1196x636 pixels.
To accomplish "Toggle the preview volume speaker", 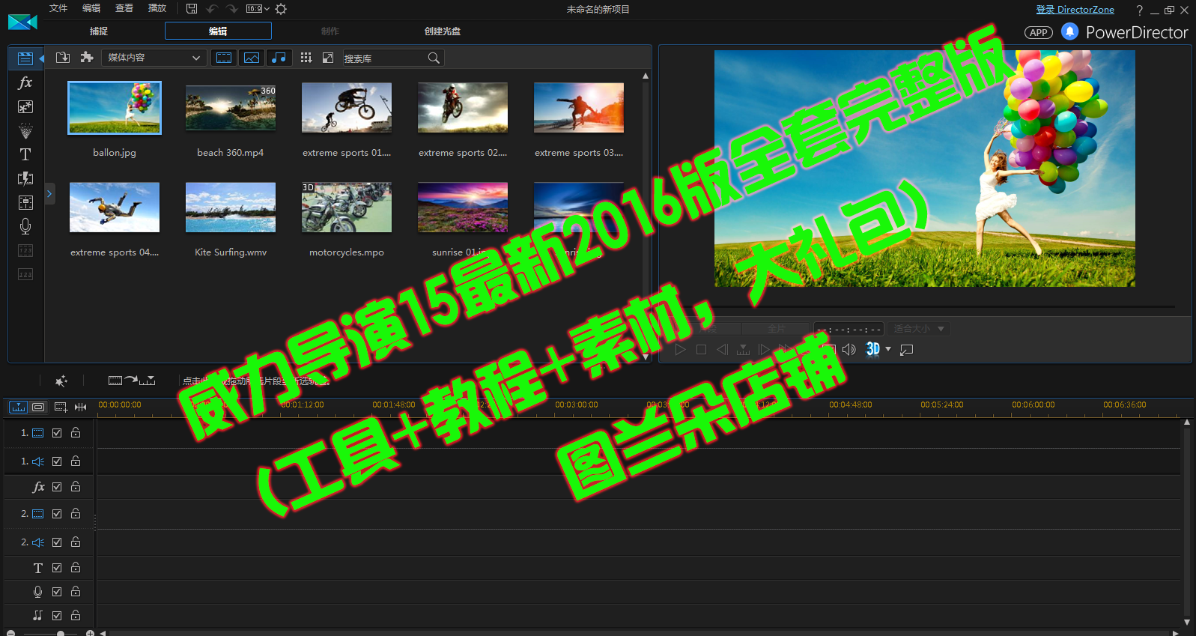I will point(849,349).
